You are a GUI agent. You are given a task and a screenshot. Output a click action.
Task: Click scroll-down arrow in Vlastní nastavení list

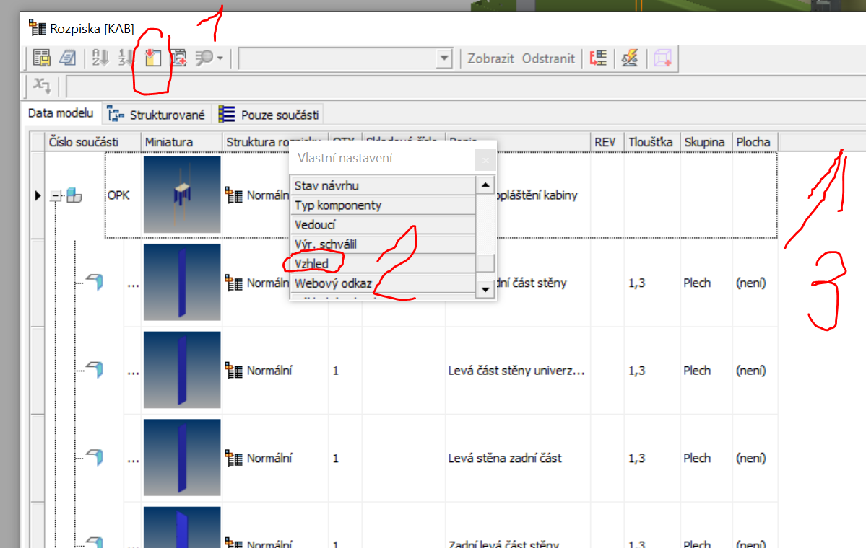click(x=485, y=289)
